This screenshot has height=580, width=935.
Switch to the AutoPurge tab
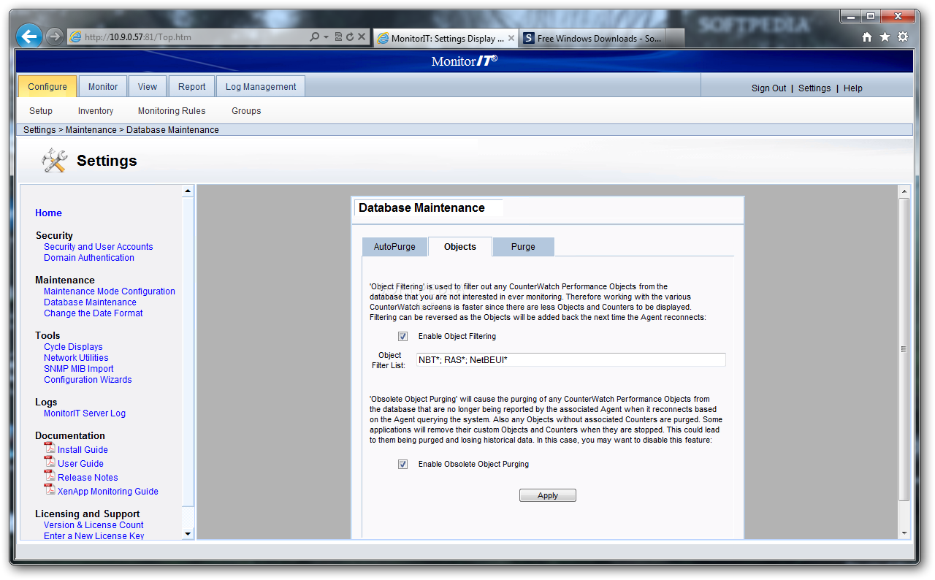pyautogui.click(x=394, y=247)
